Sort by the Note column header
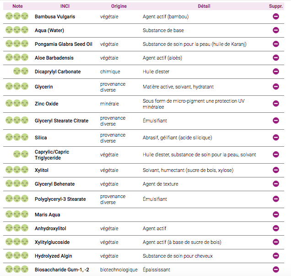Image resolution: width=291 pixels, height=276 pixels. (x=17, y=6)
